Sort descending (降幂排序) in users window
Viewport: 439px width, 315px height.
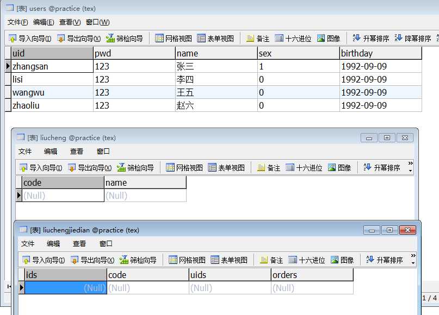pyautogui.click(x=413, y=39)
